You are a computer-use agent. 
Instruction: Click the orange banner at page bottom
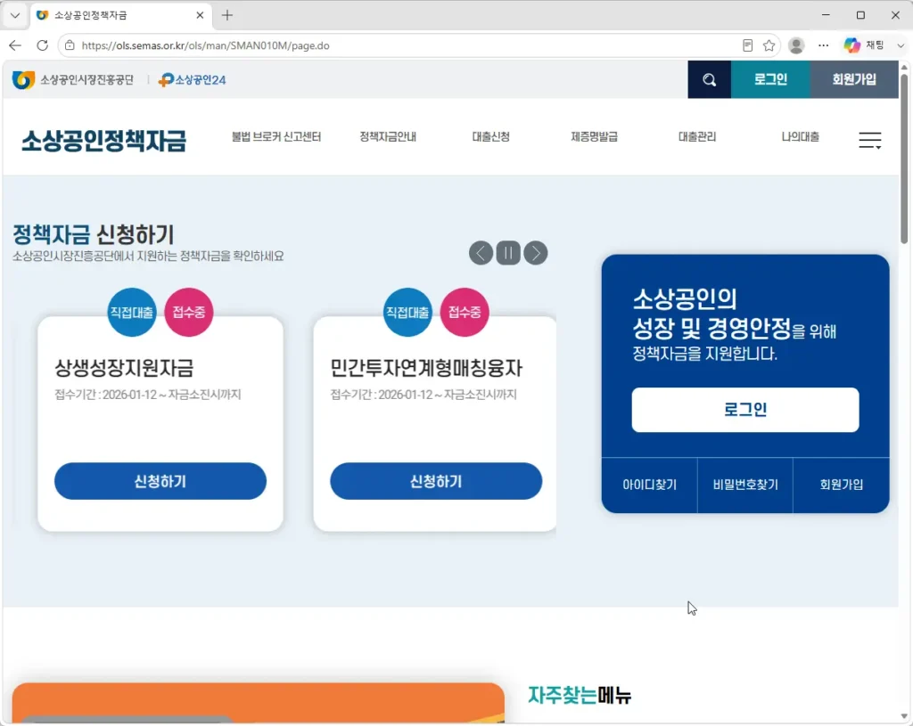[258, 704]
